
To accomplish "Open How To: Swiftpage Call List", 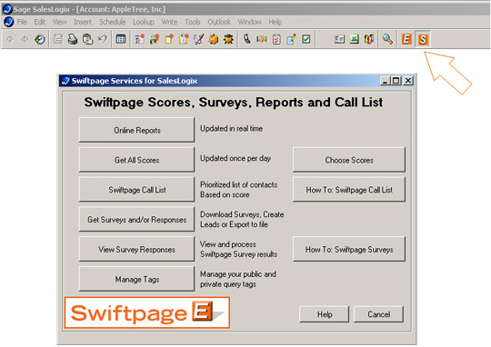I will coord(349,189).
